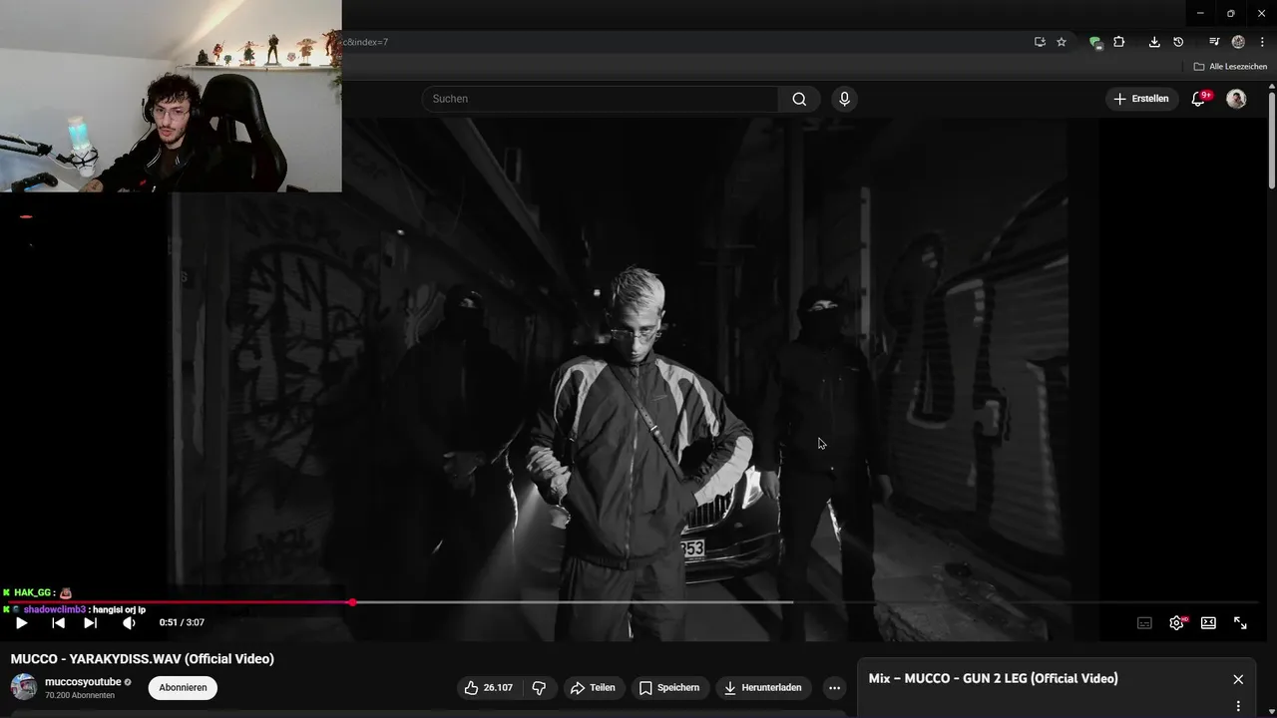Open Alle Lesezeichen bookmarks folder
Viewport: 1277px width, 718px height.
click(x=1230, y=67)
